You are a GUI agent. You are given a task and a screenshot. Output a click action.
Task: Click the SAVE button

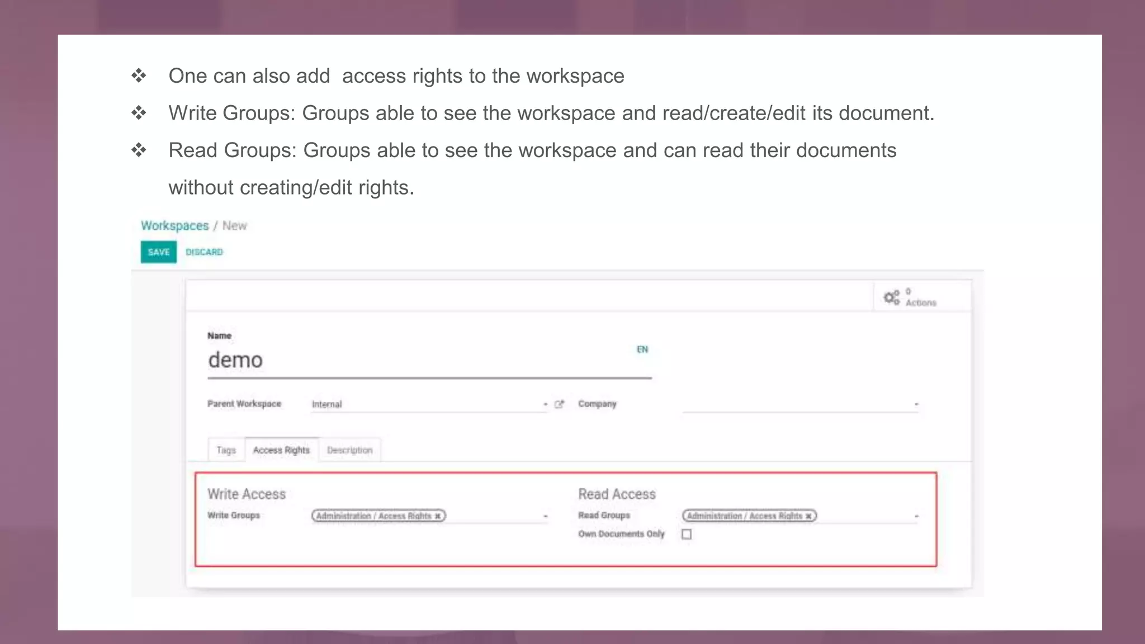[158, 252]
